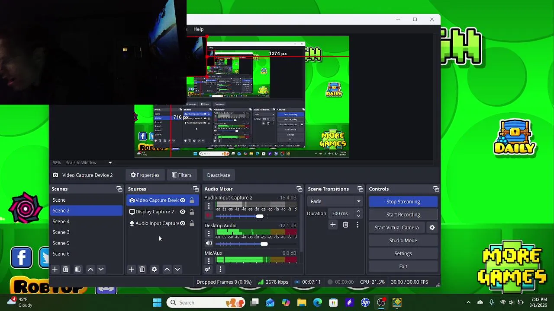The image size is (554, 311).
Task: Add a new source with plus icon
Action: click(x=131, y=269)
